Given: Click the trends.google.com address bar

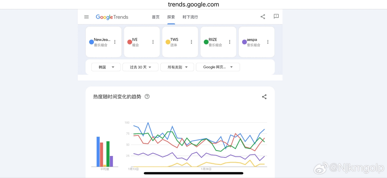Looking at the screenshot, I should point(193,5).
